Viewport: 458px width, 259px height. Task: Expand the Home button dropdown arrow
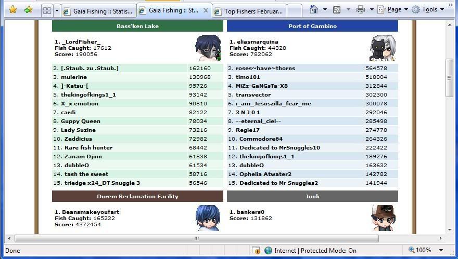click(x=325, y=10)
